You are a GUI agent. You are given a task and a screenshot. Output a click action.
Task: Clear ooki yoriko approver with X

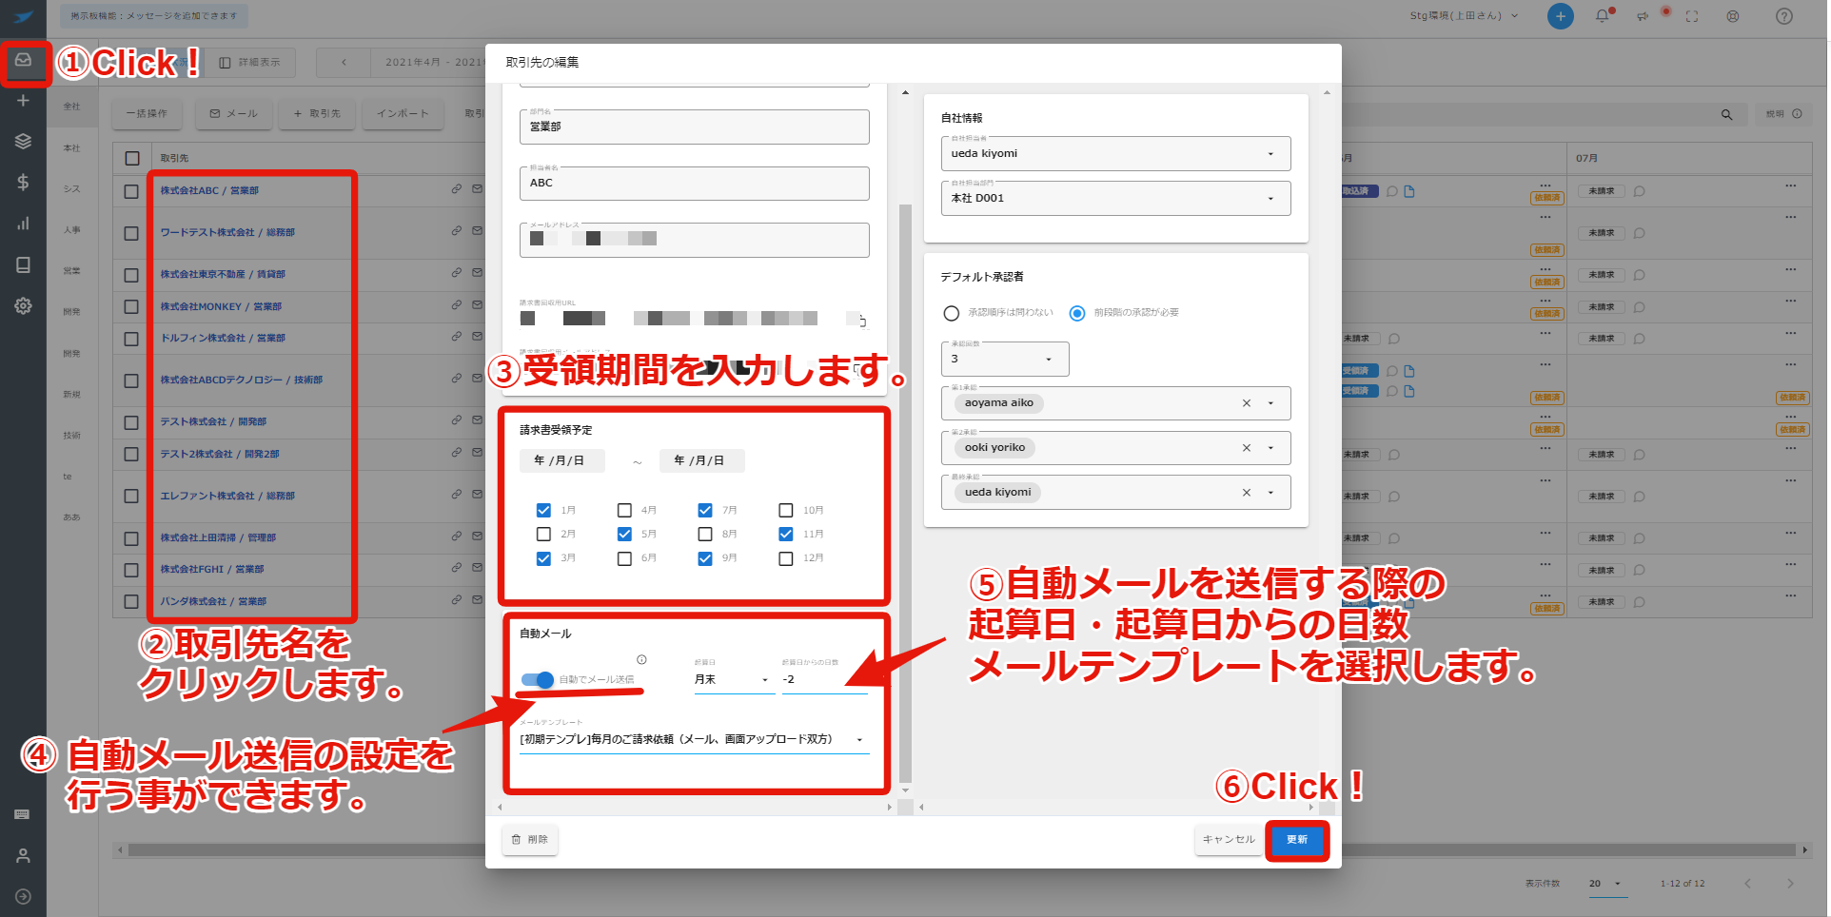tap(1246, 448)
